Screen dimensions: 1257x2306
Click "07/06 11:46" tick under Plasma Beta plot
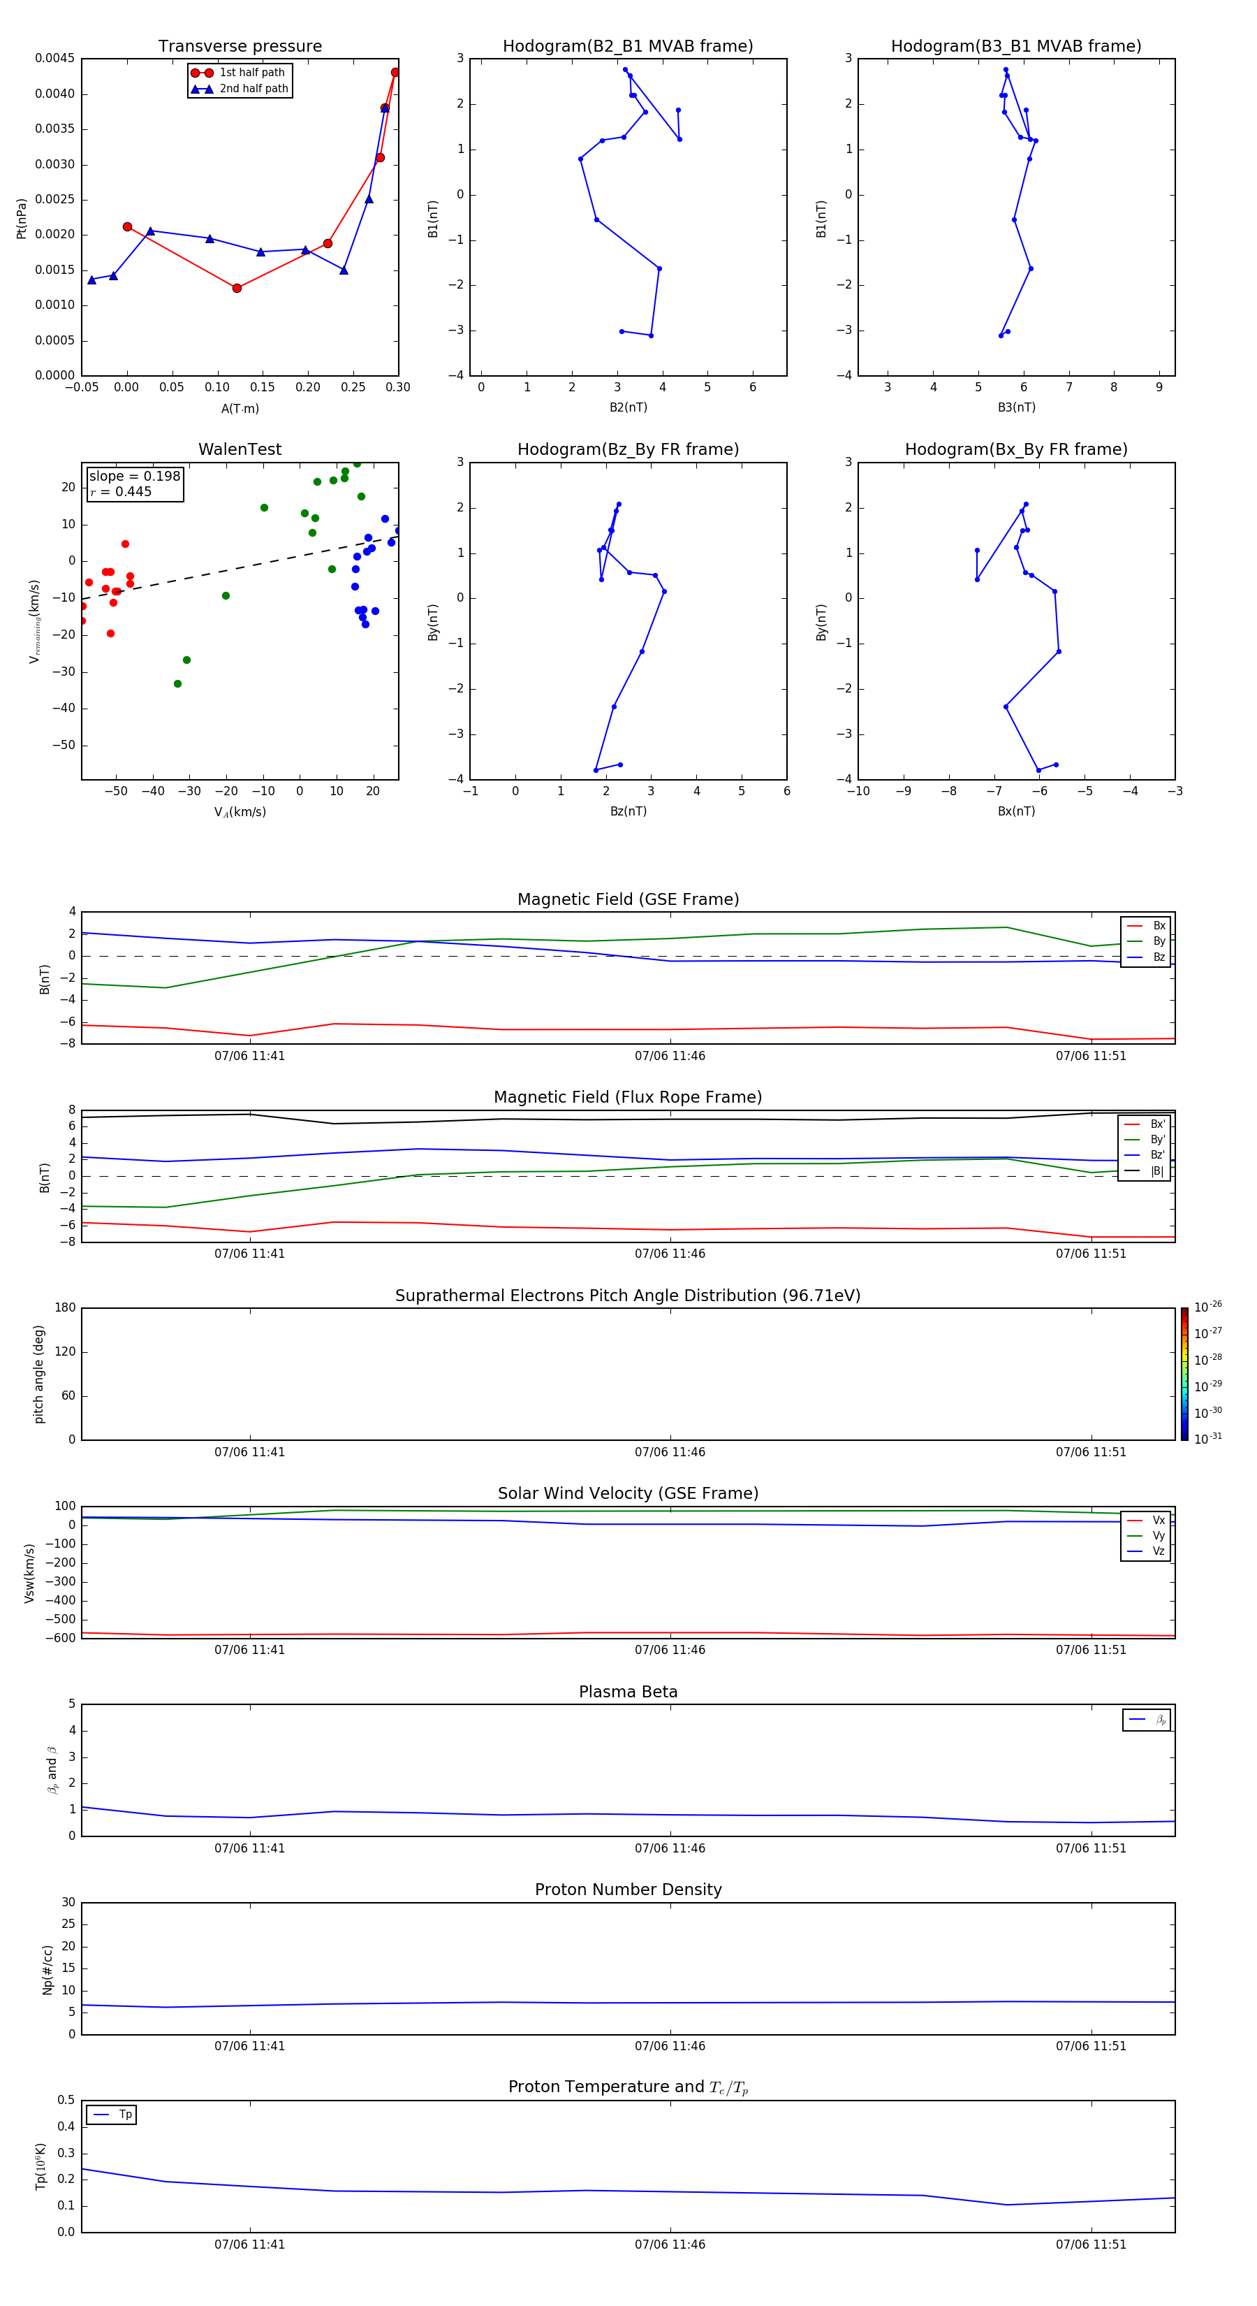pos(670,1848)
